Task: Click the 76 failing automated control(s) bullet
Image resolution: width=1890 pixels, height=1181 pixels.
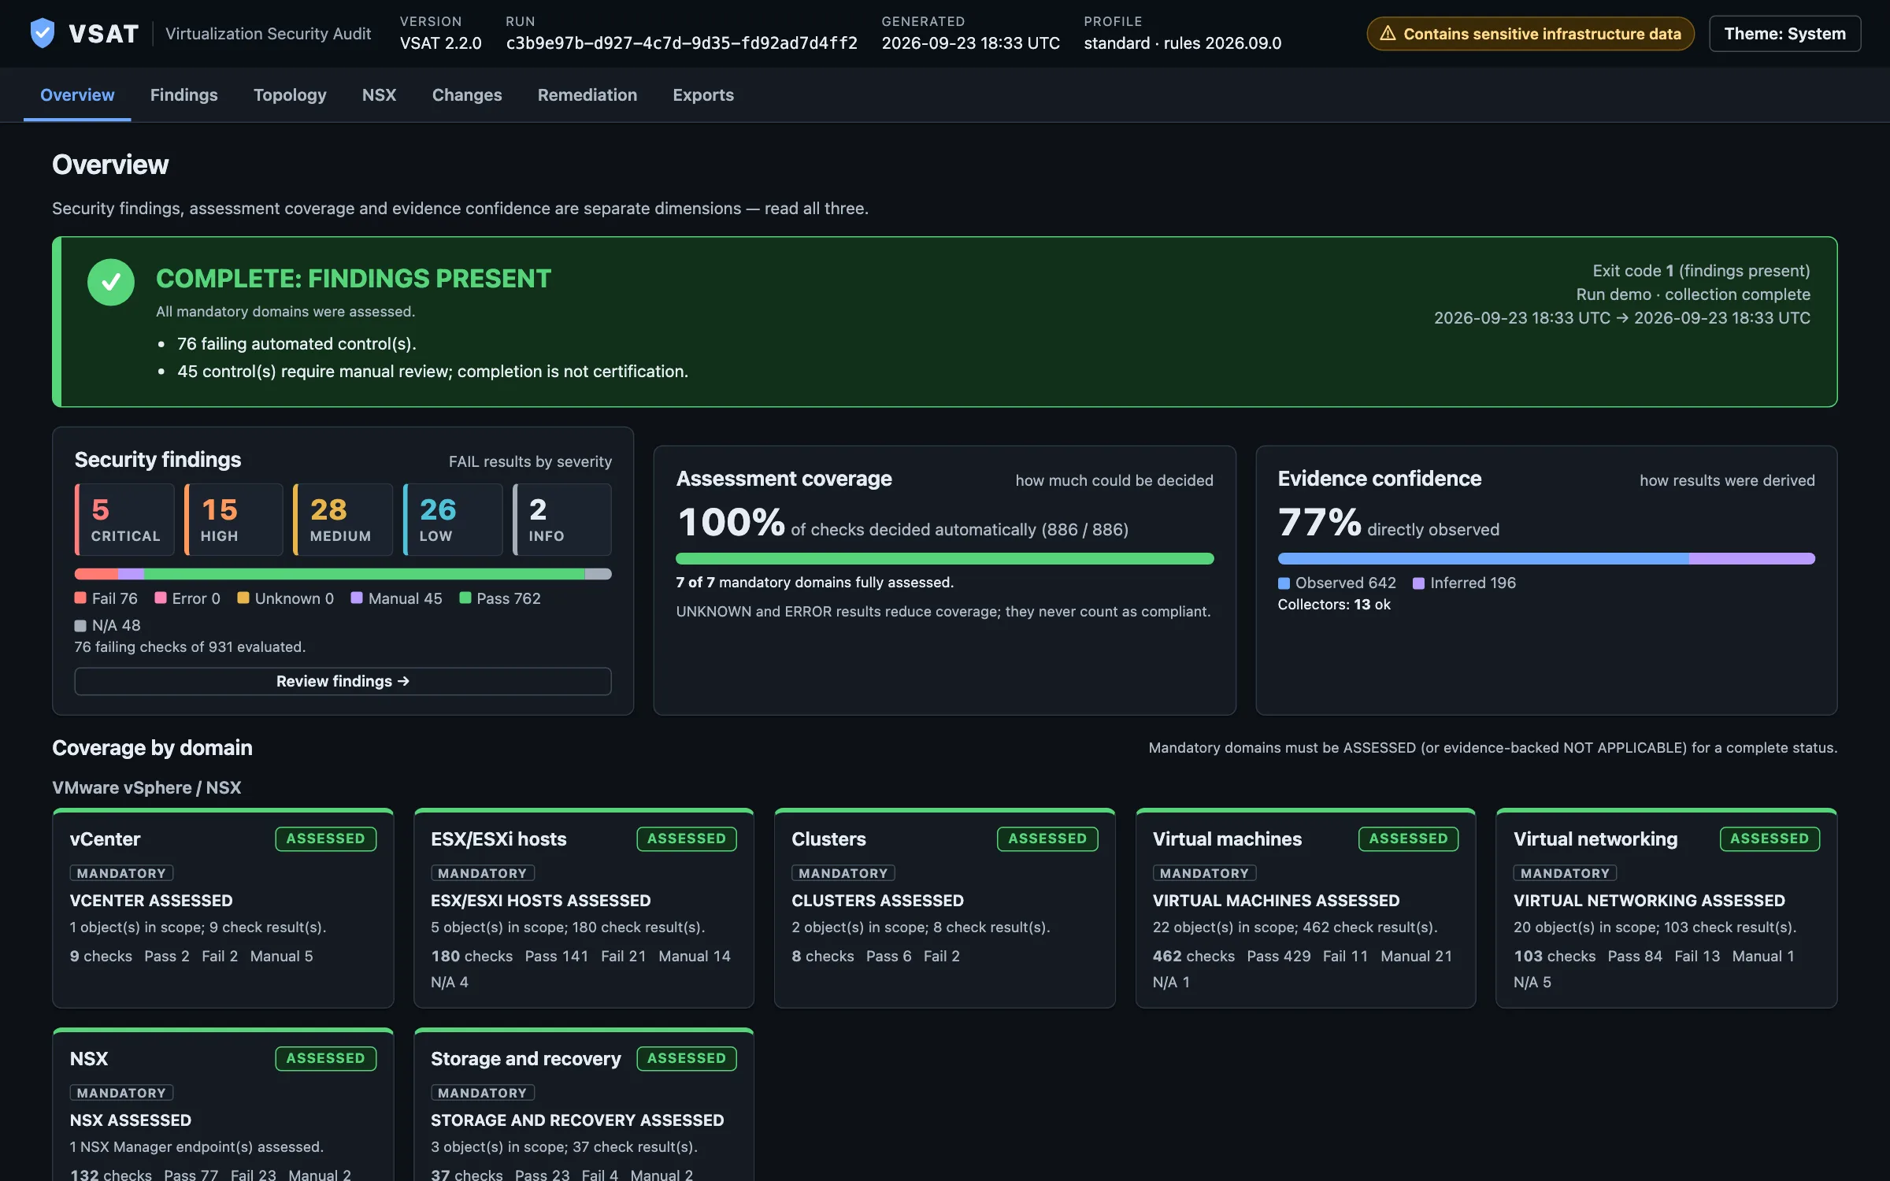Action: [x=296, y=343]
